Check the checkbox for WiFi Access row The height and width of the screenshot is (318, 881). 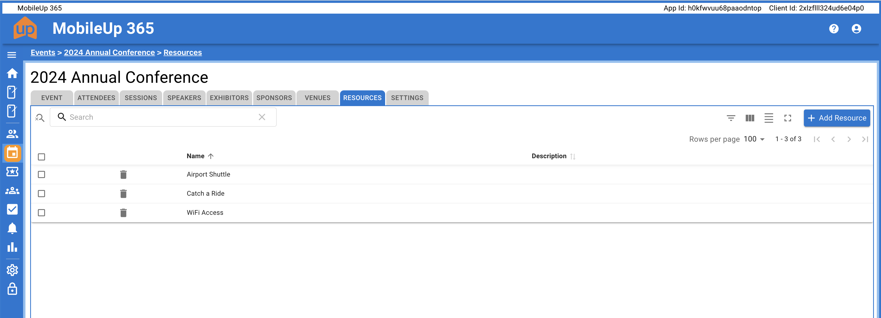click(x=41, y=212)
